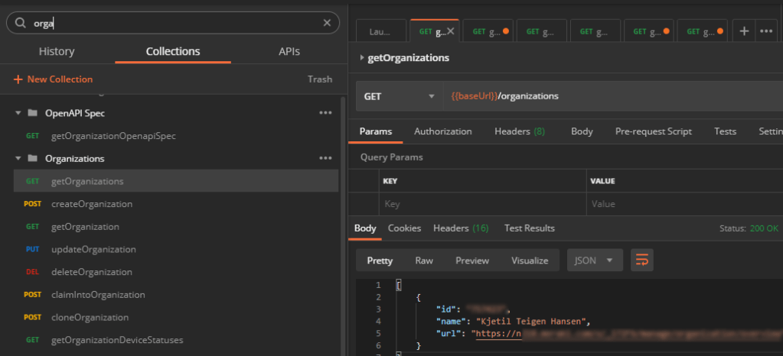
Task: Click the wrap lines icon in response toolbar
Action: tap(641, 261)
